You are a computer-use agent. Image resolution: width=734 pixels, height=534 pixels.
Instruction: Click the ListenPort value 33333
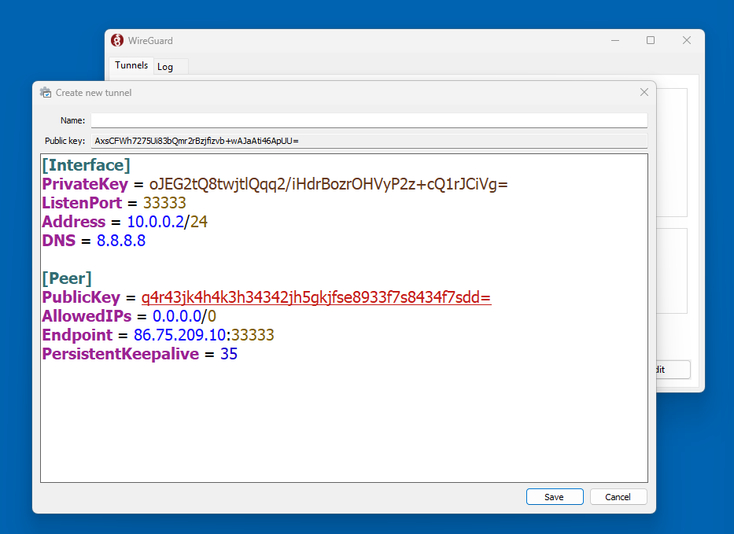[x=164, y=203]
